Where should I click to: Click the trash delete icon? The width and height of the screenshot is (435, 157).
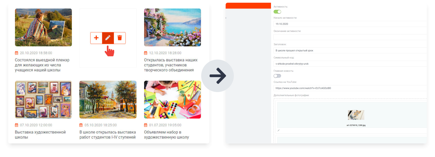click(120, 38)
